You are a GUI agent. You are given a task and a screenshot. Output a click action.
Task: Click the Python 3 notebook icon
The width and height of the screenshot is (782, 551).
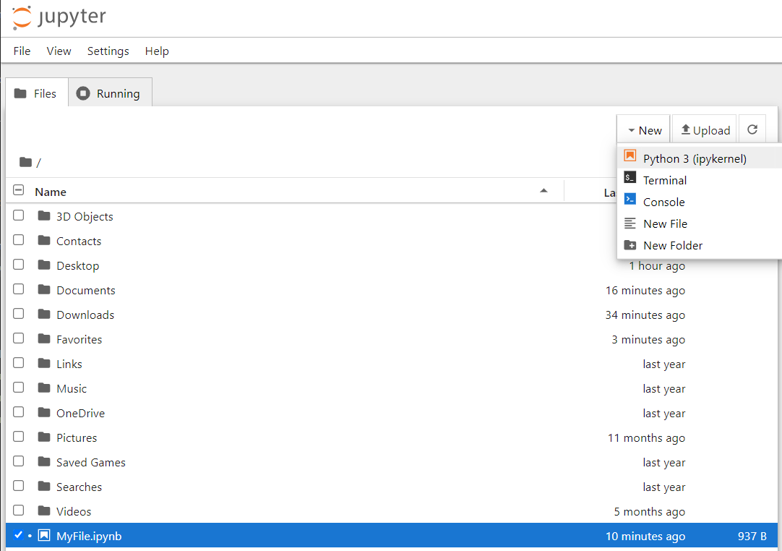click(x=630, y=155)
